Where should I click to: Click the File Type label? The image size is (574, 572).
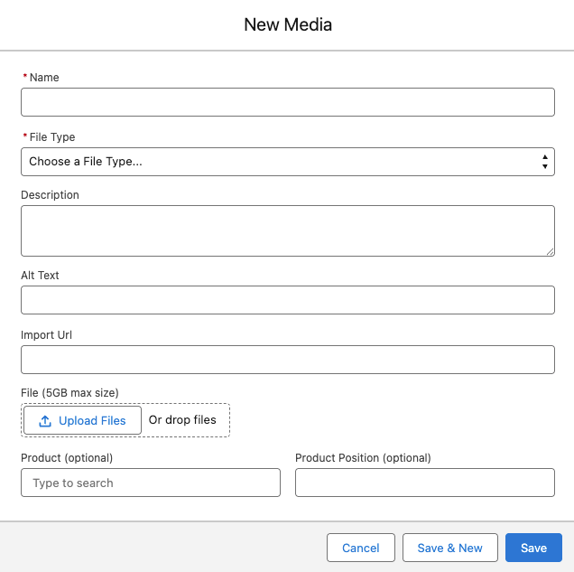(52, 137)
